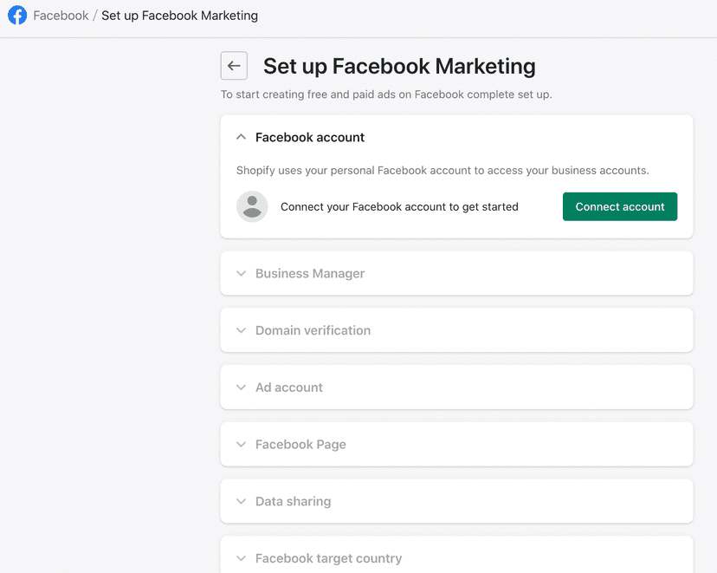
Task: Click the large 'Set up Facebook Marketing' title
Action: tap(399, 66)
